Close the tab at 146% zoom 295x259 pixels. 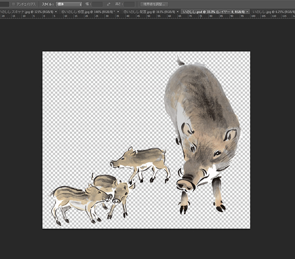click(118, 12)
